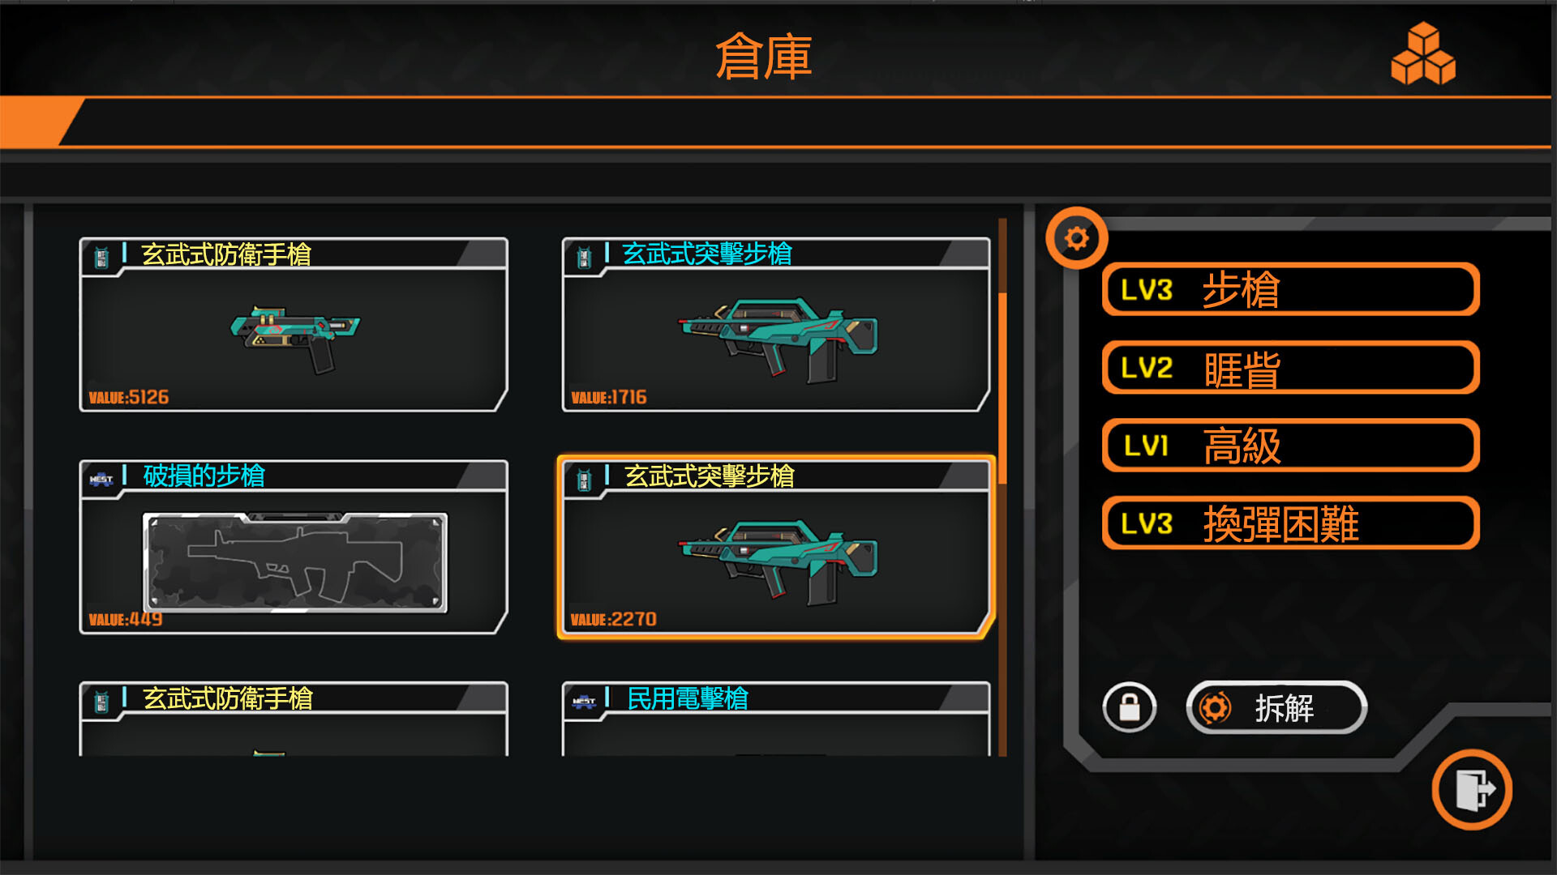Image resolution: width=1557 pixels, height=875 pixels.
Task: Select the 民用電擊槍 item card
Action: pyautogui.click(x=776, y=719)
